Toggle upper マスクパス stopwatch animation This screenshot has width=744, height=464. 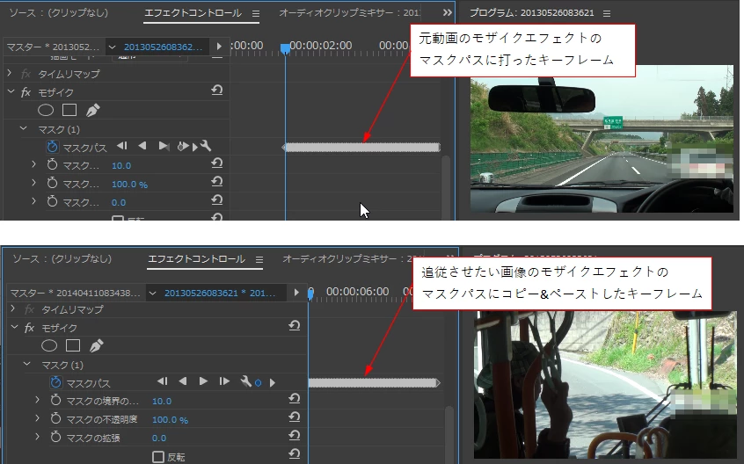click(x=52, y=147)
